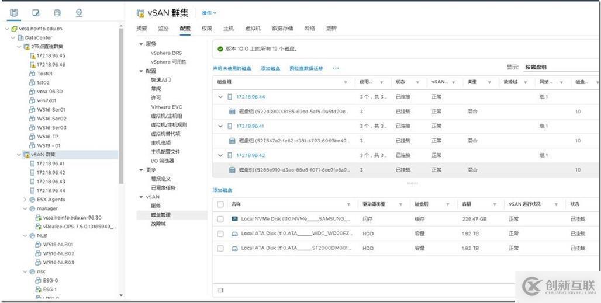Click the Local NVMe Disk flash icon
Screen dimensions: 601x303
(234, 219)
